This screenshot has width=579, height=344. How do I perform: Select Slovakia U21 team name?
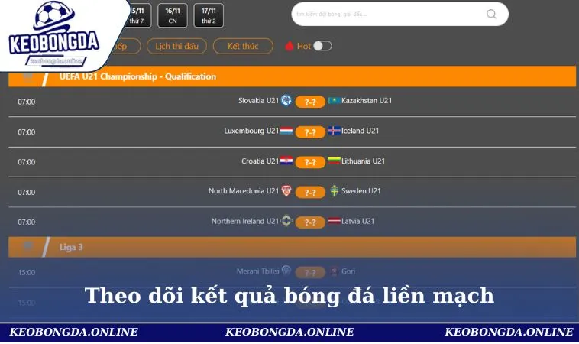pos(258,100)
